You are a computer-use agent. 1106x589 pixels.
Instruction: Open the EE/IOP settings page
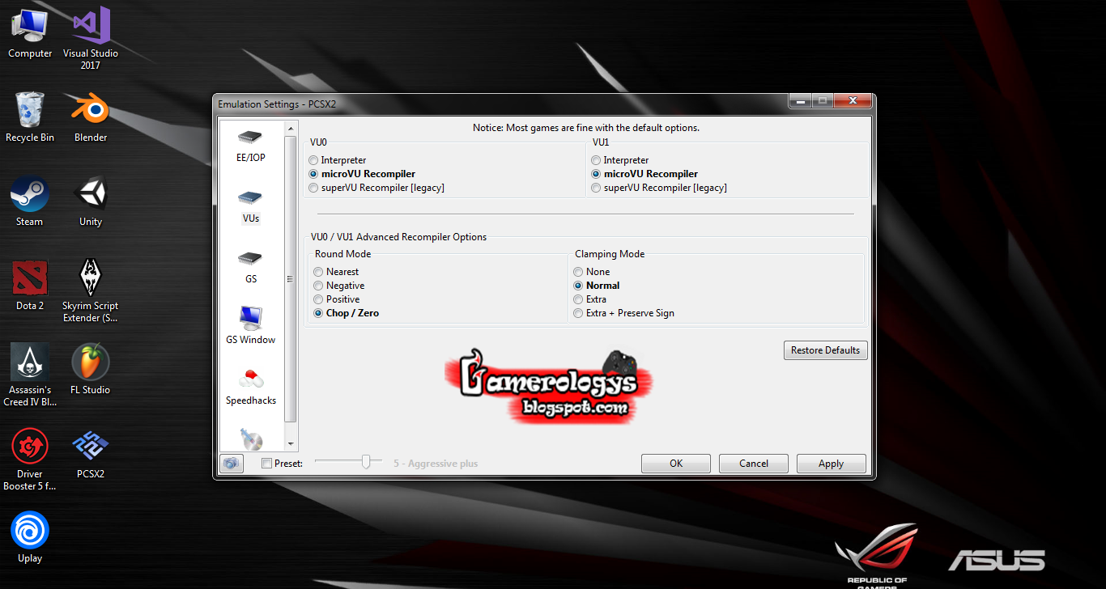coord(250,146)
